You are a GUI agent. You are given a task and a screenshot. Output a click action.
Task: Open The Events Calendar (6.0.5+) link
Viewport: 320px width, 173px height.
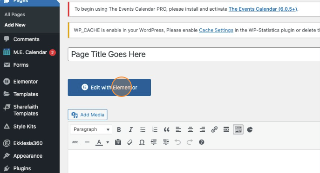pos(263,9)
